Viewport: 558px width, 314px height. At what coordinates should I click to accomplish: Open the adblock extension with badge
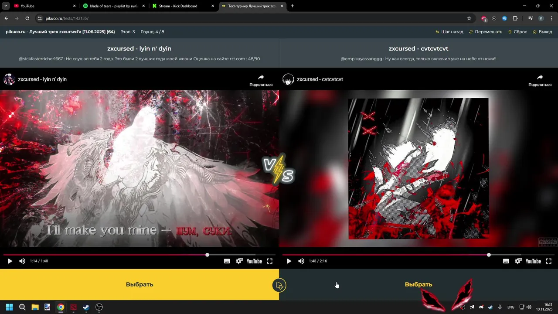click(484, 18)
